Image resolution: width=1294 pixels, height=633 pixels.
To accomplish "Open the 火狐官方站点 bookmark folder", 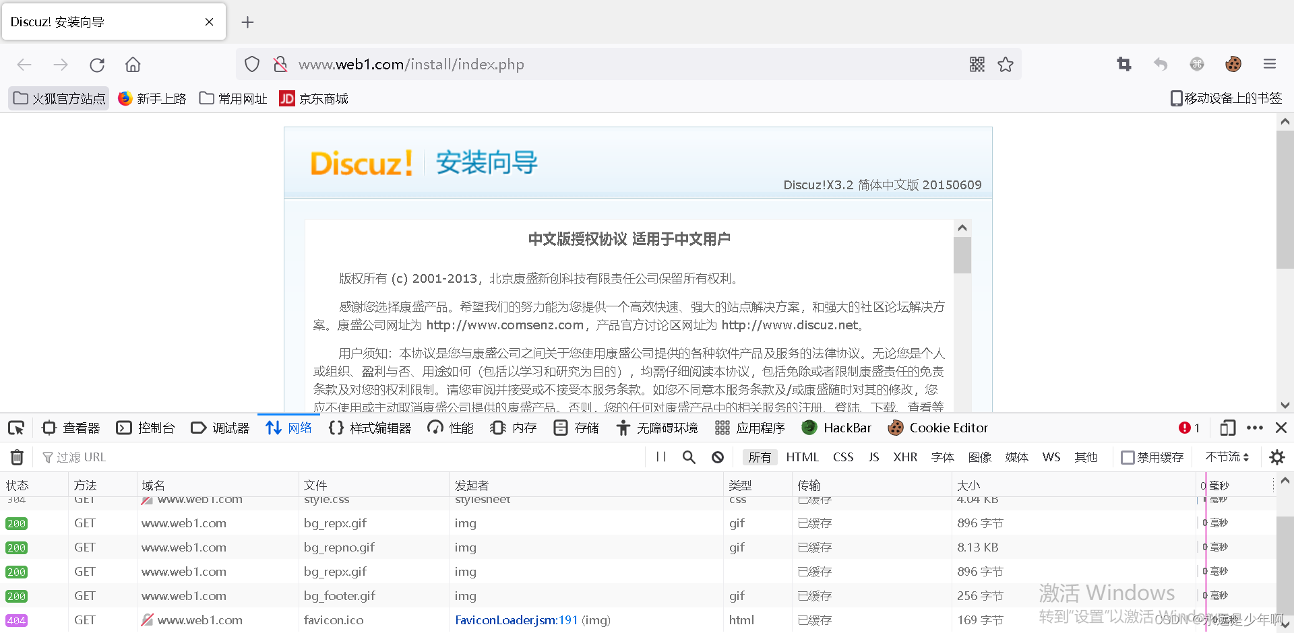I will [x=59, y=98].
